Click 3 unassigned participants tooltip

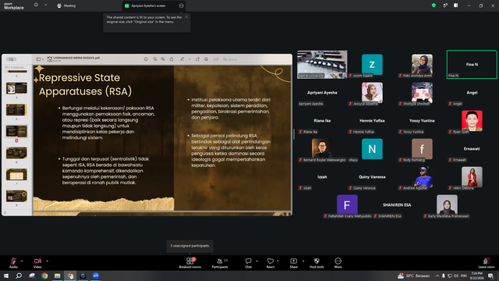click(189, 246)
